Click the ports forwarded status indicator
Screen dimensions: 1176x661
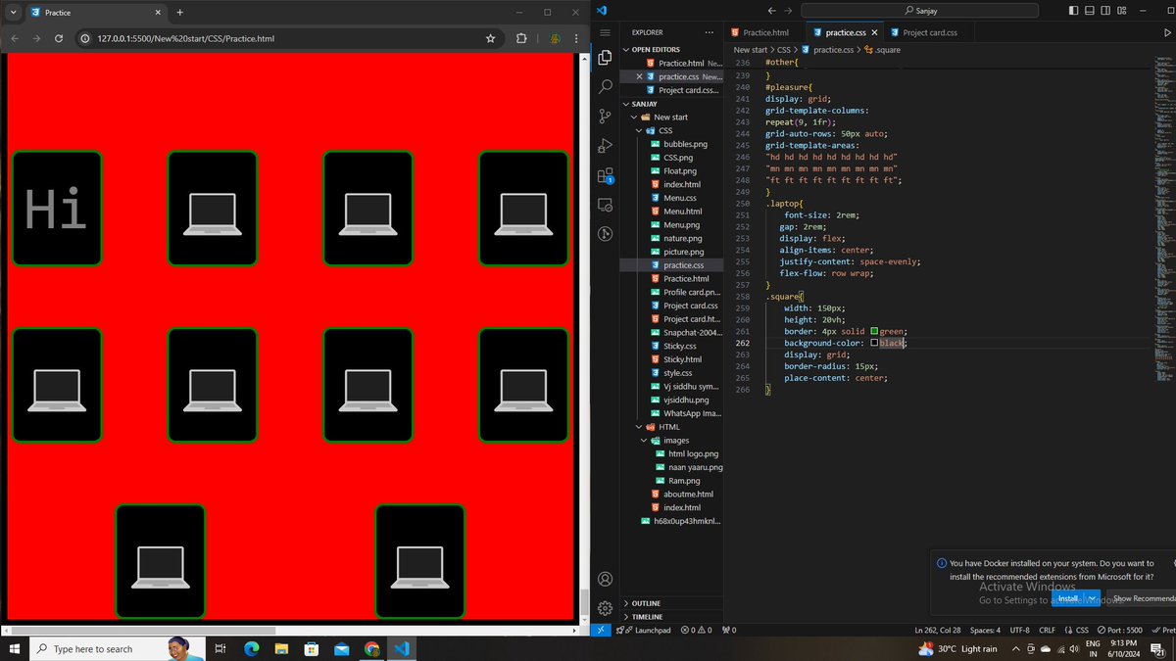pyautogui.click(x=729, y=630)
